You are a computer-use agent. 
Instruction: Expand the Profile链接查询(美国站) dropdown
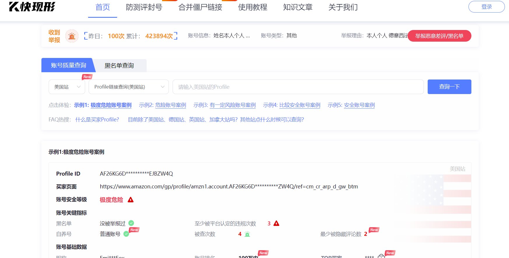click(129, 87)
